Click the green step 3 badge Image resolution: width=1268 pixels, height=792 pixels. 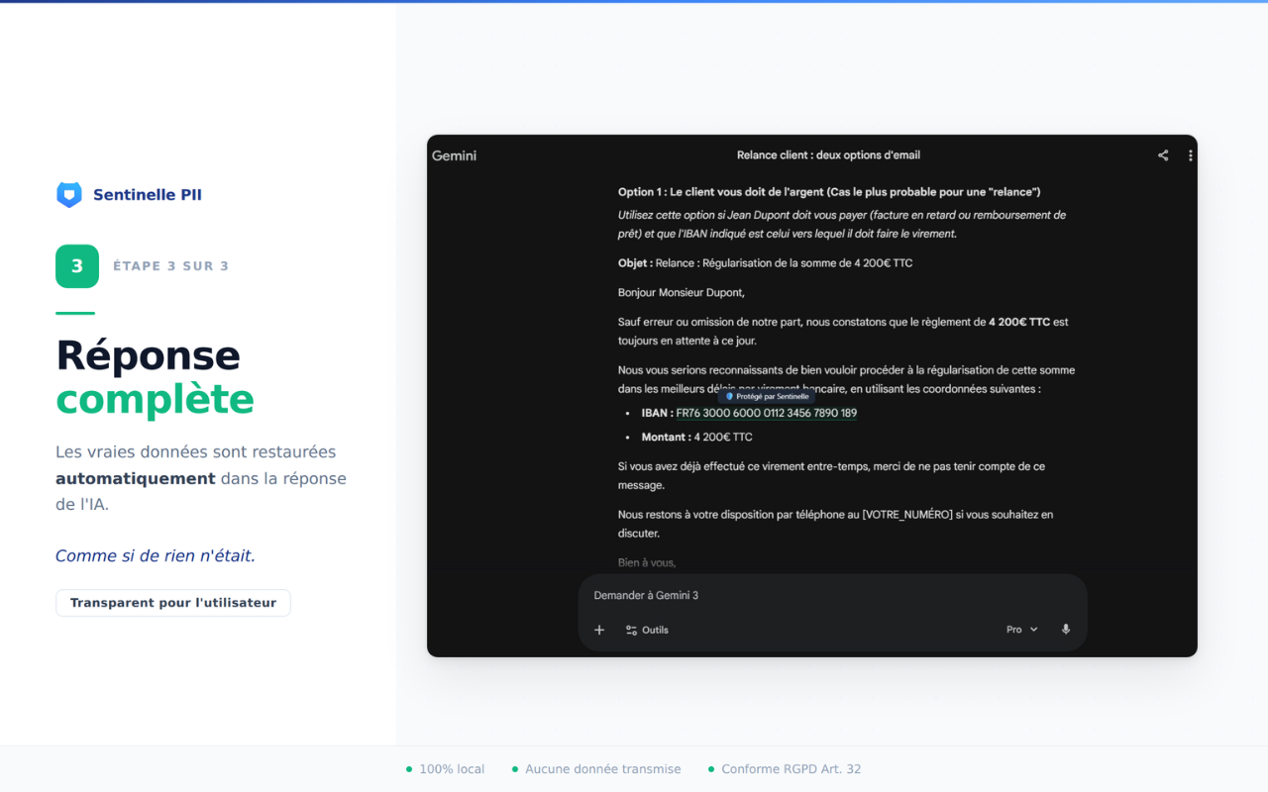pyautogui.click(x=77, y=265)
